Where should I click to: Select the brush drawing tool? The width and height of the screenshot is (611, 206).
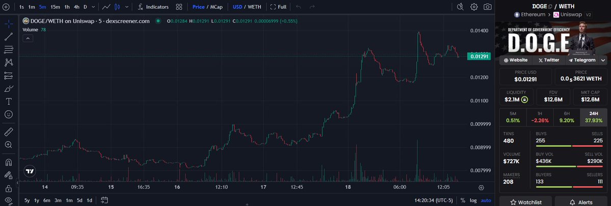click(x=9, y=88)
